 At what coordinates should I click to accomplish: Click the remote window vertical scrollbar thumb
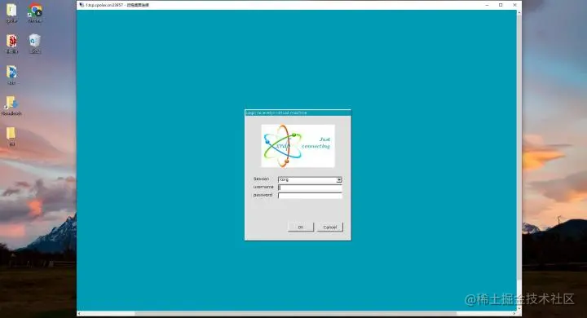point(519,148)
